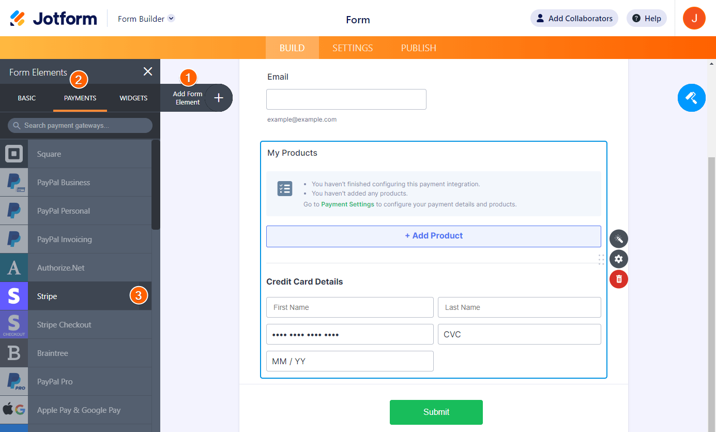This screenshot has width=716, height=432.
Task: Select the Apple Pay & Google Pay icon
Action: [x=14, y=410]
